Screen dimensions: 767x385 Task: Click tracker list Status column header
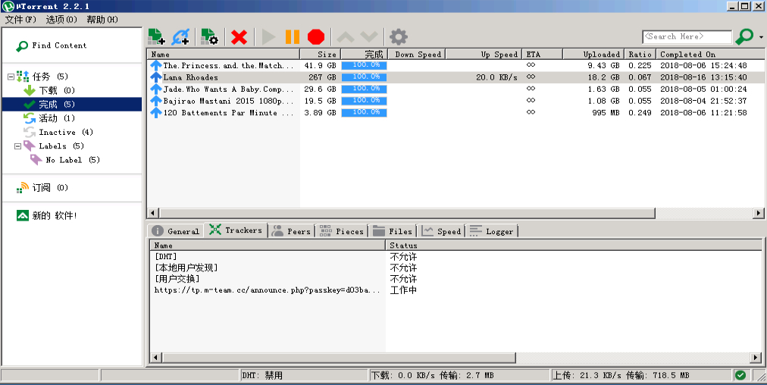coord(574,245)
